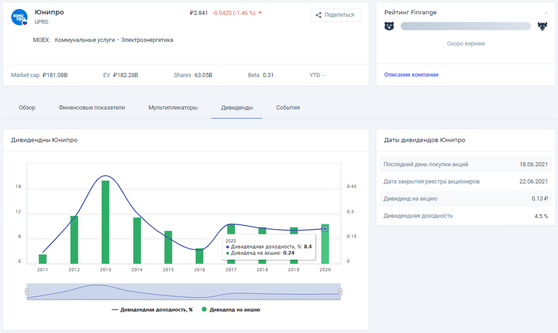Click the right handle of the chart range slider
Screen dimensions: 558x333
[341, 292]
